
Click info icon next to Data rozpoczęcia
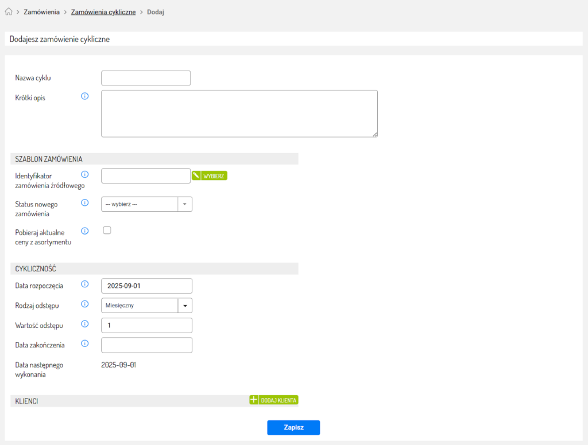tap(85, 284)
